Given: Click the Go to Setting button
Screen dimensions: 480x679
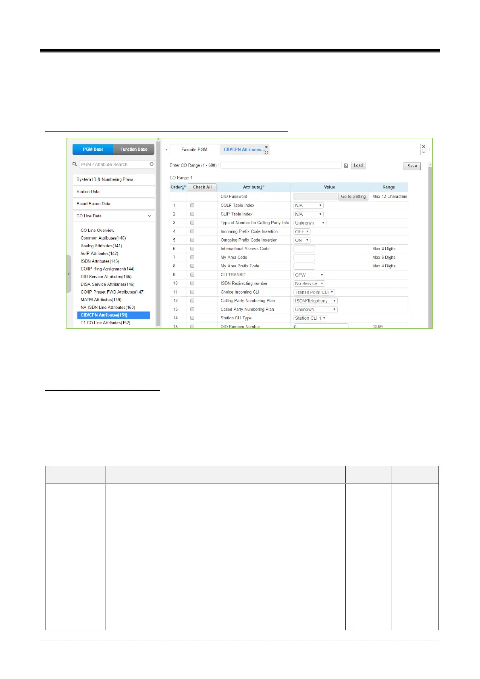Looking at the screenshot, I should [353, 196].
